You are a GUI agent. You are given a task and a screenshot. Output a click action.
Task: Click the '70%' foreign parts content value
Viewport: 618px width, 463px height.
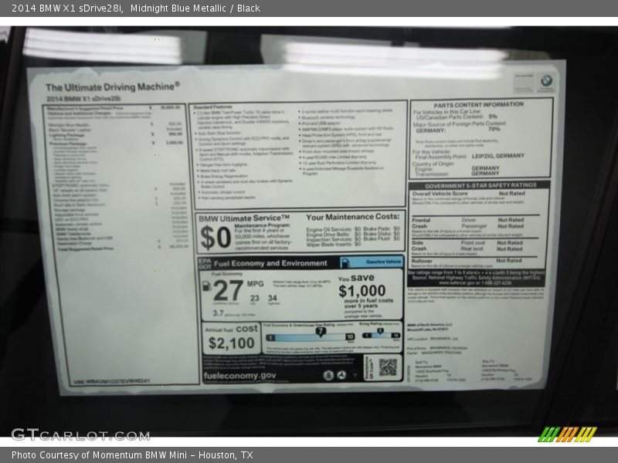[x=494, y=129]
